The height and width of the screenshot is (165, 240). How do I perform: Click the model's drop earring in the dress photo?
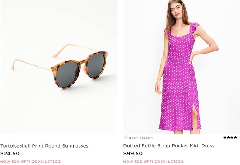click(173, 17)
